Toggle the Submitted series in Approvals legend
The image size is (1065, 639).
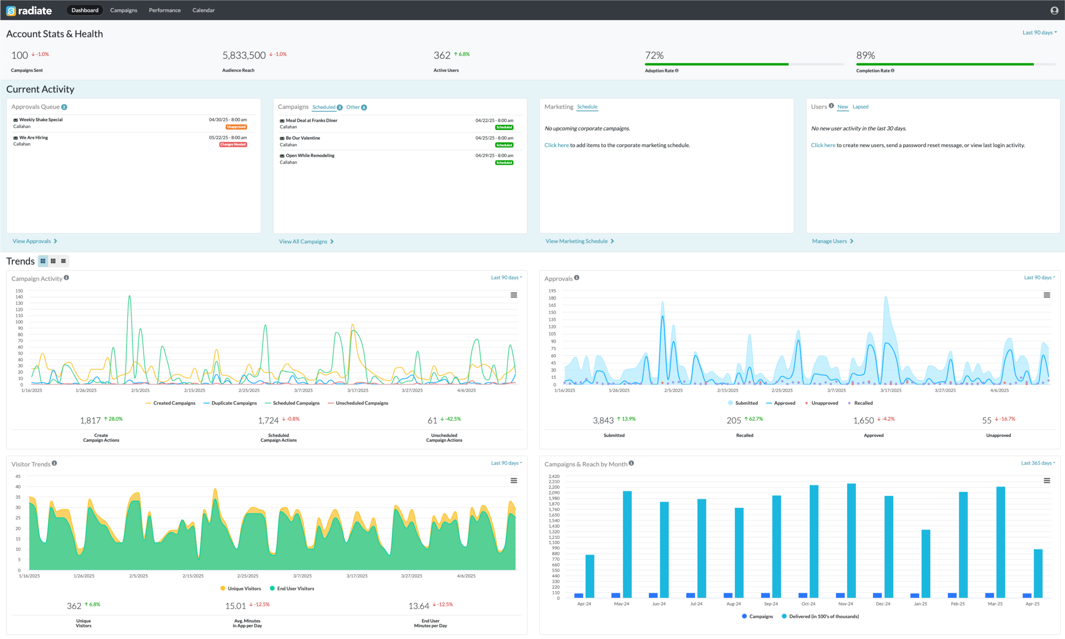tap(743, 403)
